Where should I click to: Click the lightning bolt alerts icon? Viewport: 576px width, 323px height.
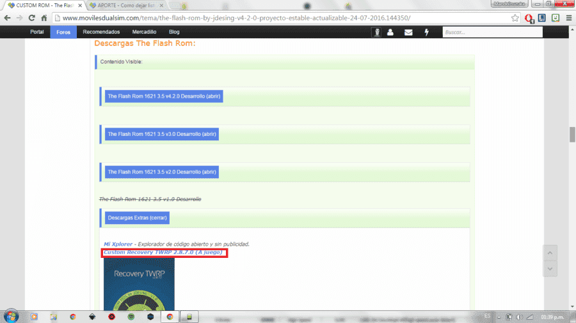[x=426, y=32]
